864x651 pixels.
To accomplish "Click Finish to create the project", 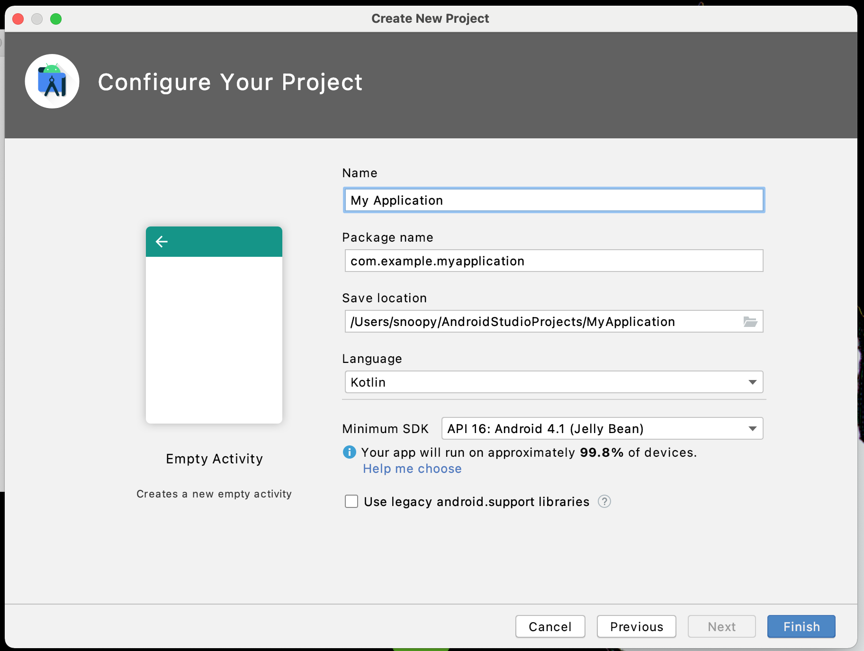I will (801, 626).
